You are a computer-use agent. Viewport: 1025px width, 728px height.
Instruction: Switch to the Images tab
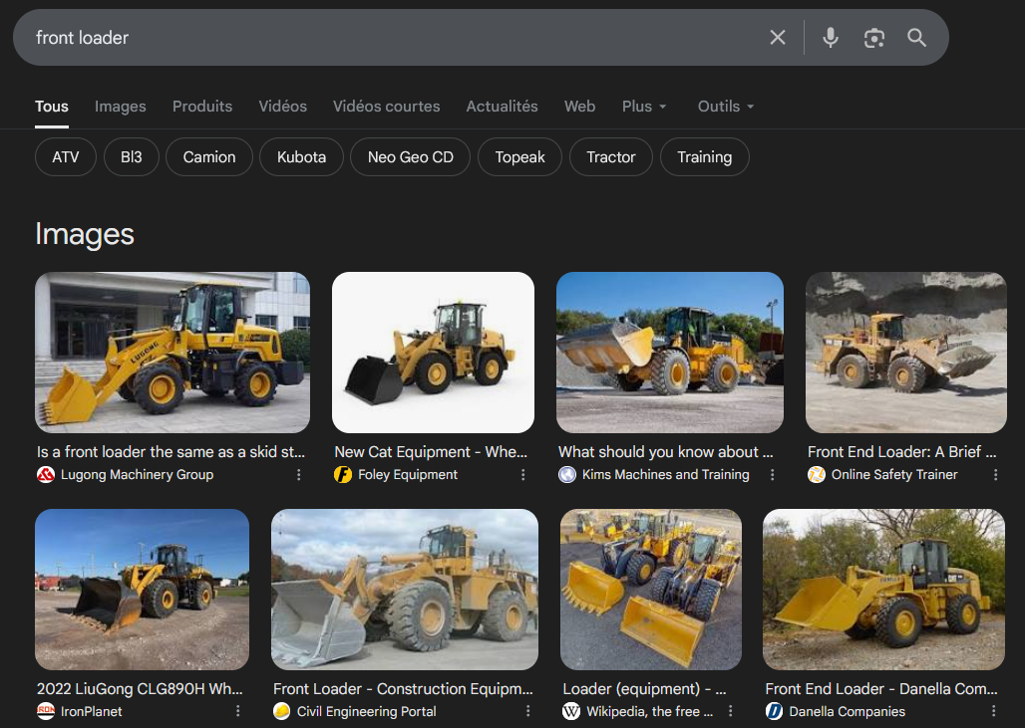[x=121, y=107]
